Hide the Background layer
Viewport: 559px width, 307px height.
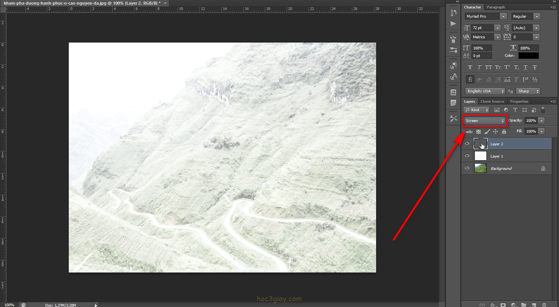467,168
